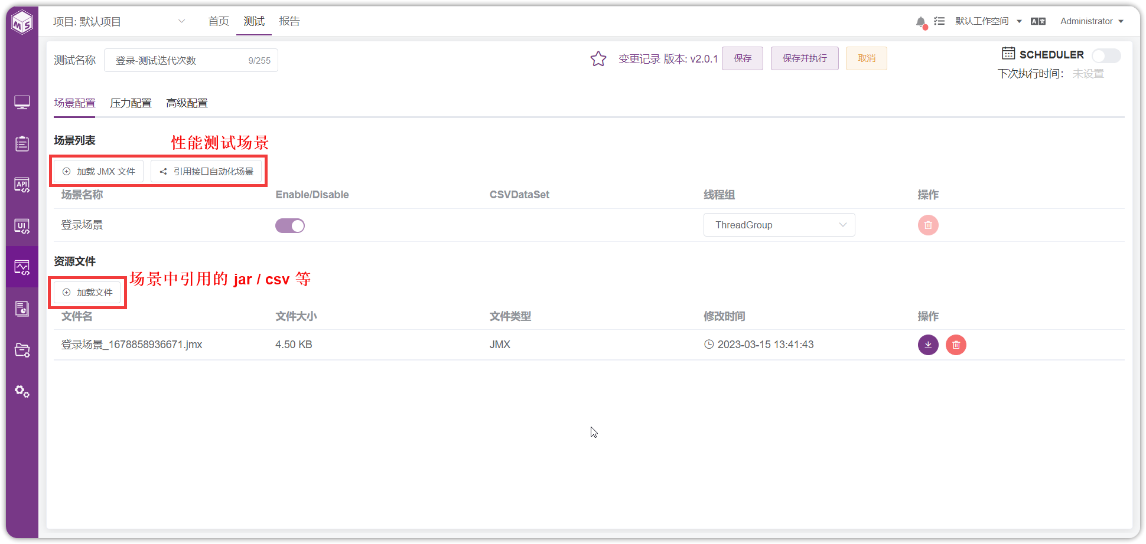Screen dimensions: 1146x544
Task: Download the 登录场景 jmx file
Action: pyautogui.click(x=928, y=345)
